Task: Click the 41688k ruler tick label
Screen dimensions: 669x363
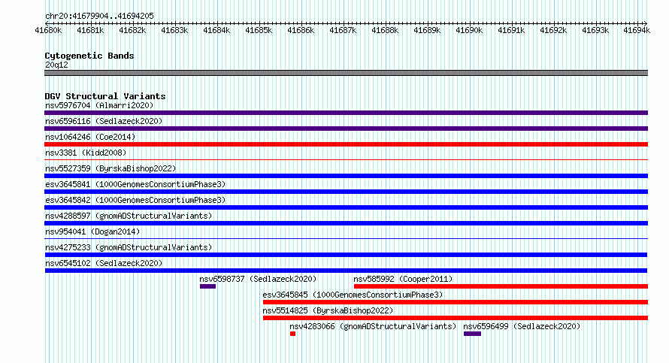Action: tap(385, 30)
